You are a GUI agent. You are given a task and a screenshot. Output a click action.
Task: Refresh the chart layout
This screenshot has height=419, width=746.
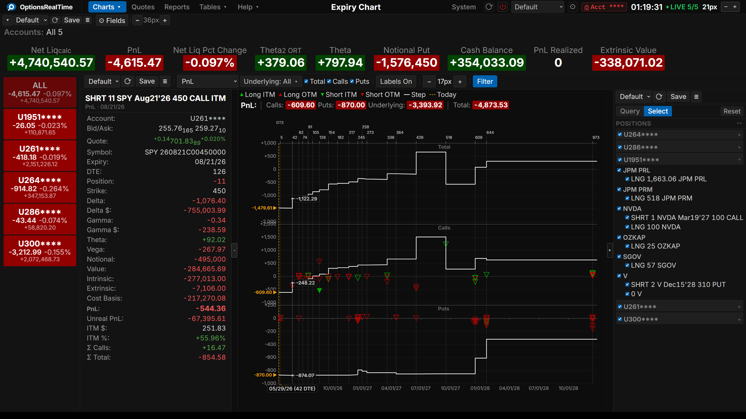coord(128,81)
